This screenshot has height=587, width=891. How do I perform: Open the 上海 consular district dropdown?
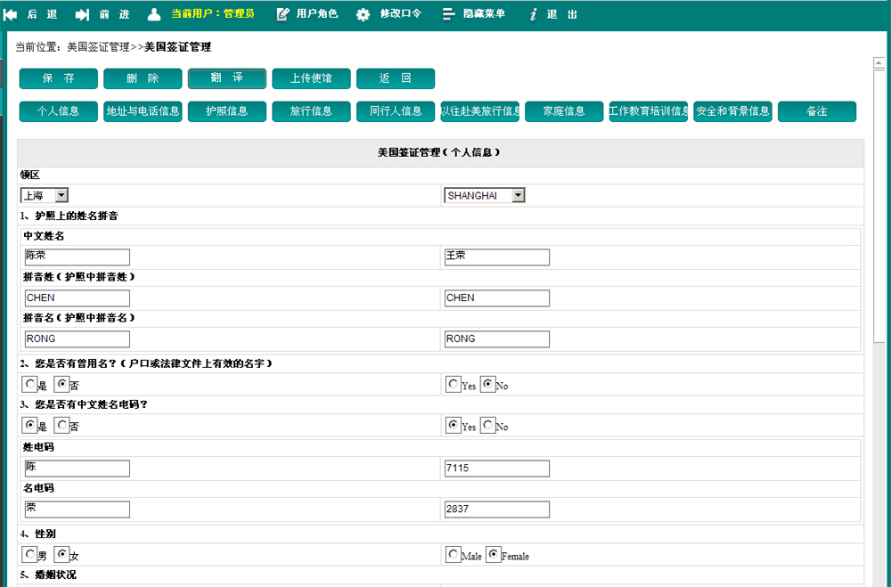pos(61,195)
